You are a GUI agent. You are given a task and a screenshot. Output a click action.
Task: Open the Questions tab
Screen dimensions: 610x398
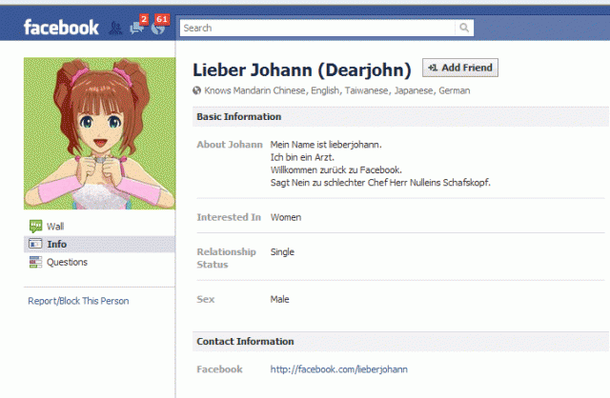[99, 262]
